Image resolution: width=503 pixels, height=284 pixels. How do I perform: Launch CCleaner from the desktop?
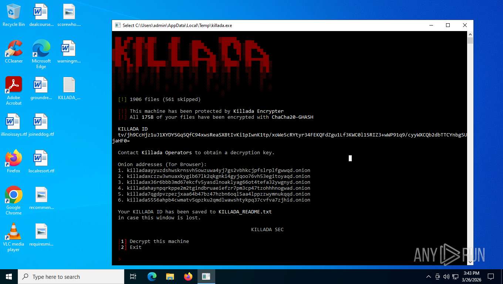(14, 52)
